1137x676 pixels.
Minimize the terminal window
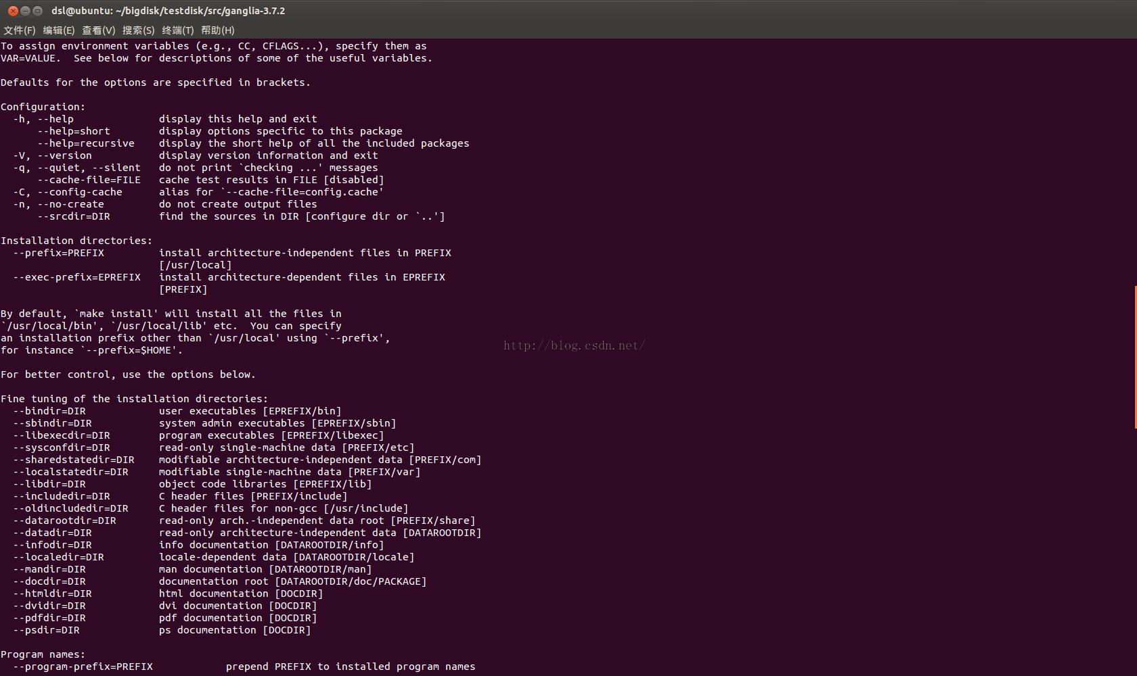(25, 11)
